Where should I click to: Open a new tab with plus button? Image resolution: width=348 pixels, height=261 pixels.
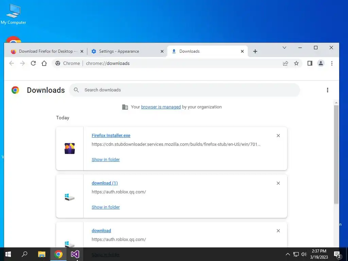[x=255, y=51]
